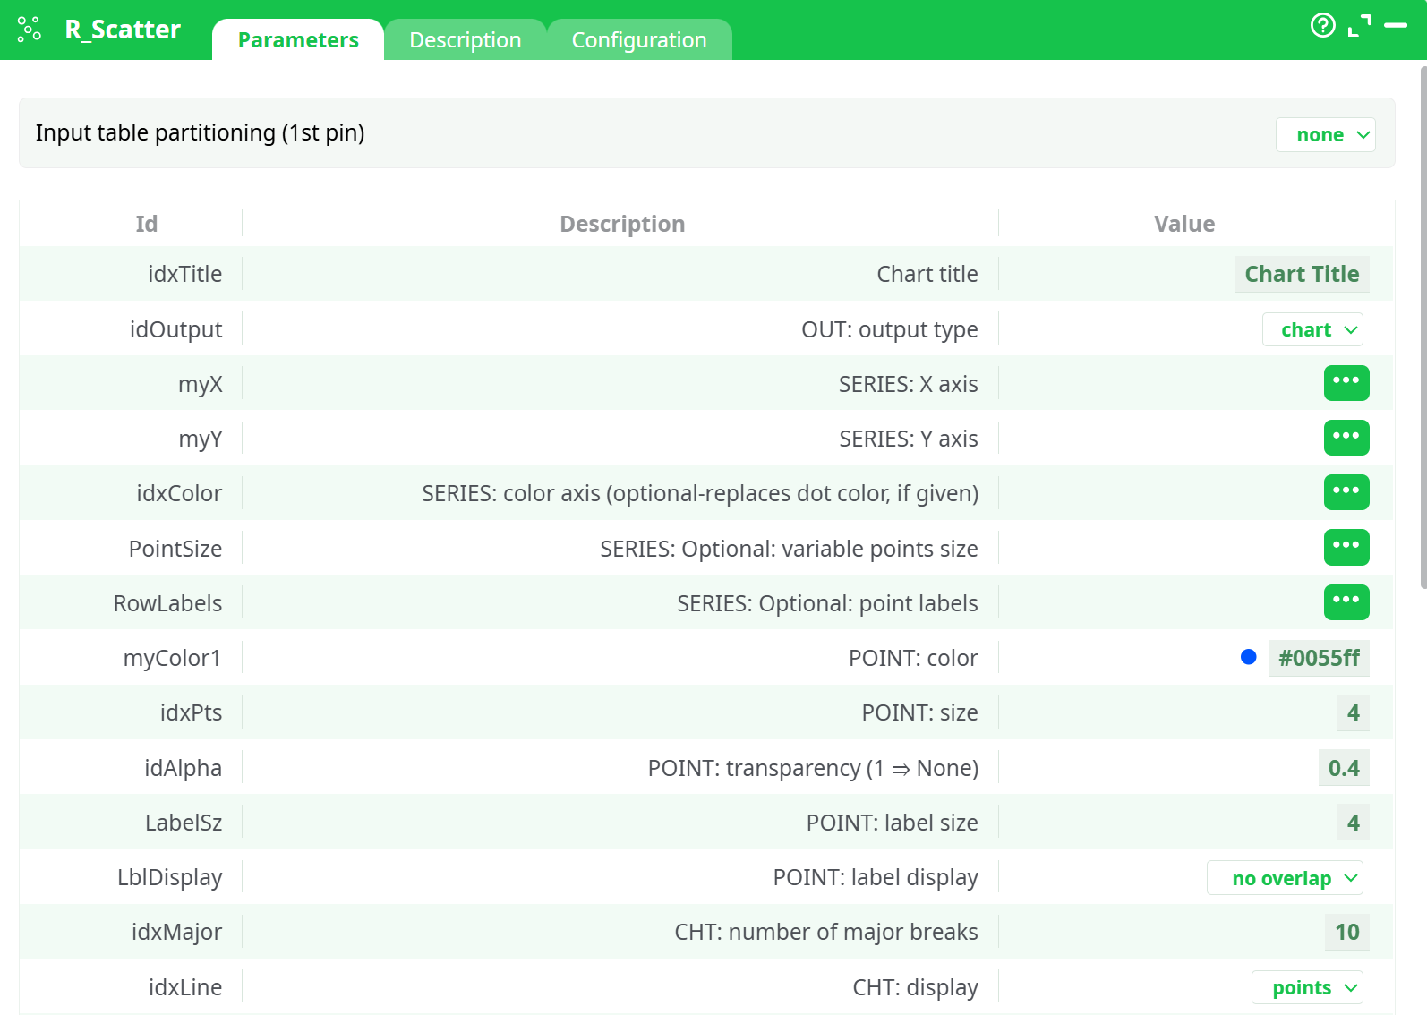Click the blue point color swatch
Viewport: 1427px width, 1015px height.
[1248, 658]
